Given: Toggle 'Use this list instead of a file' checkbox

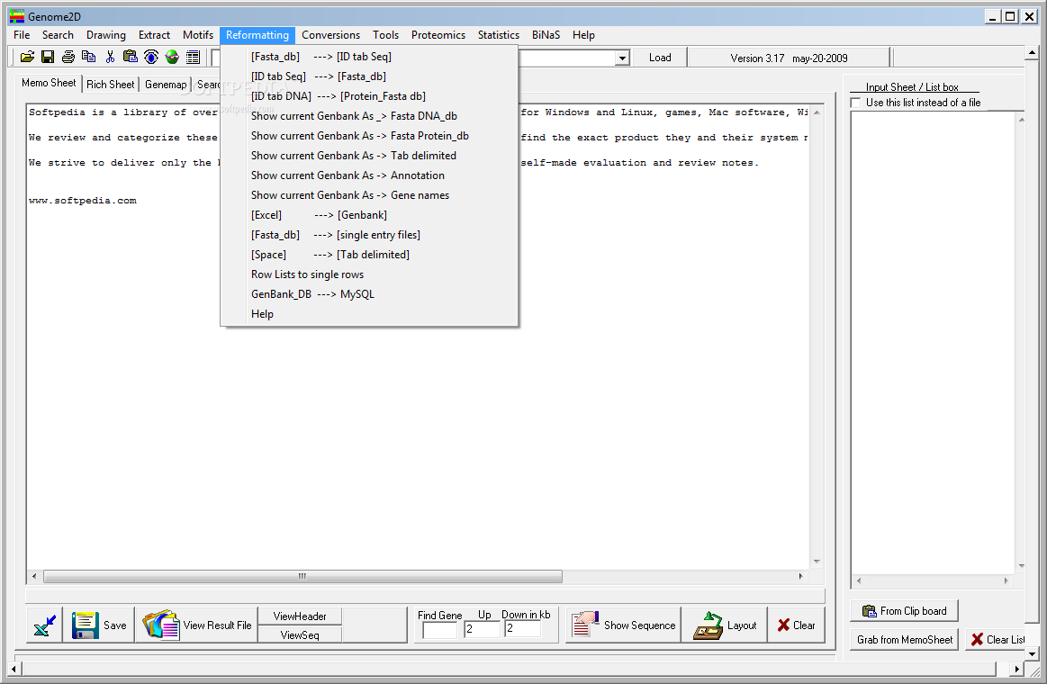Looking at the screenshot, I should click(x=855, y=103).
